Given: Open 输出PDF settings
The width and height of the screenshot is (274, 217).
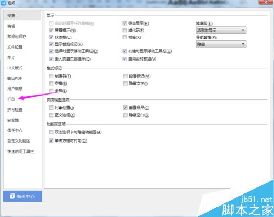Looking at the screenshot, I should pyautogui.click(x=14, y=78).
